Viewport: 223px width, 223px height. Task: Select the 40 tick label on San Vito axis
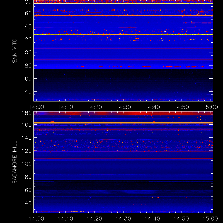point(28,92)
